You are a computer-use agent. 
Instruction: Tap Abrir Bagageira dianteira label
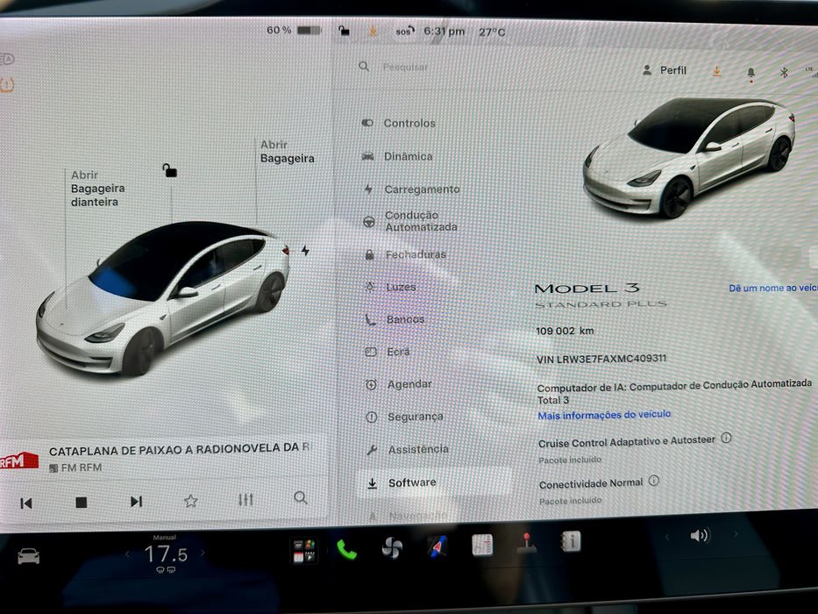pyautogui.click(x=97, y=189)
